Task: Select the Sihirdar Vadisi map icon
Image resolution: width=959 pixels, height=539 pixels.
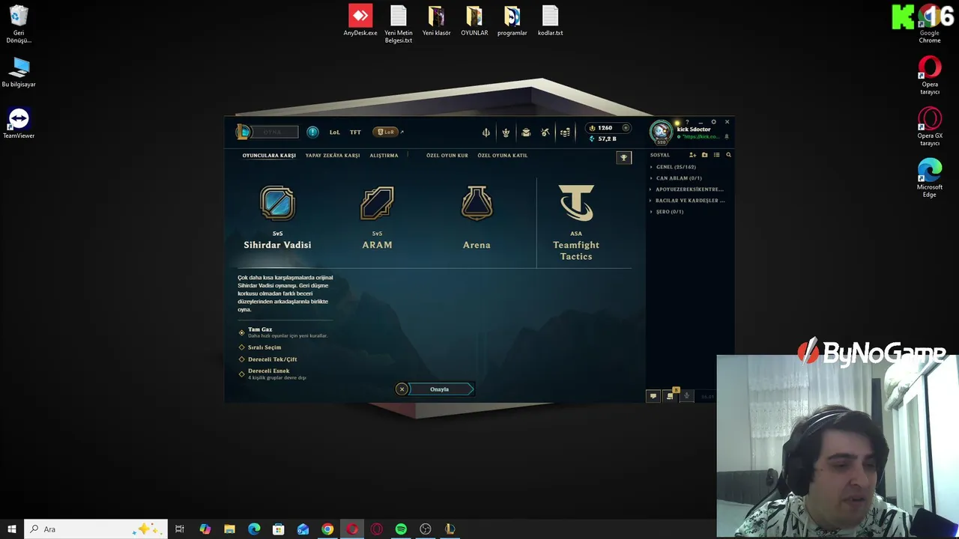Action: pos(277,203)
